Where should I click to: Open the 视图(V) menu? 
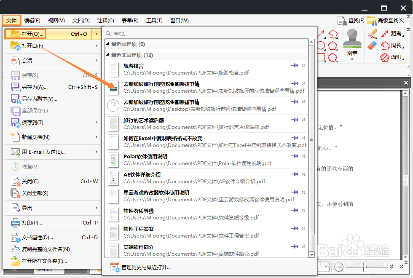(56, 20)
